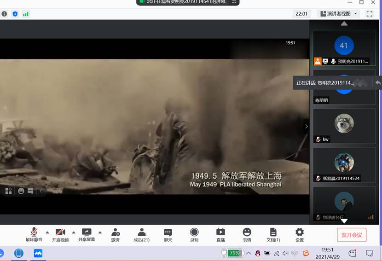382x261 pixels.
Task: Open the 演讲者视图 view dropdown
Action: pos(338,14)
